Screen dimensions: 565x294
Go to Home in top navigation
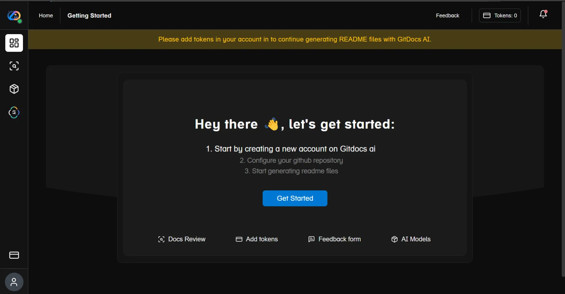46,16
